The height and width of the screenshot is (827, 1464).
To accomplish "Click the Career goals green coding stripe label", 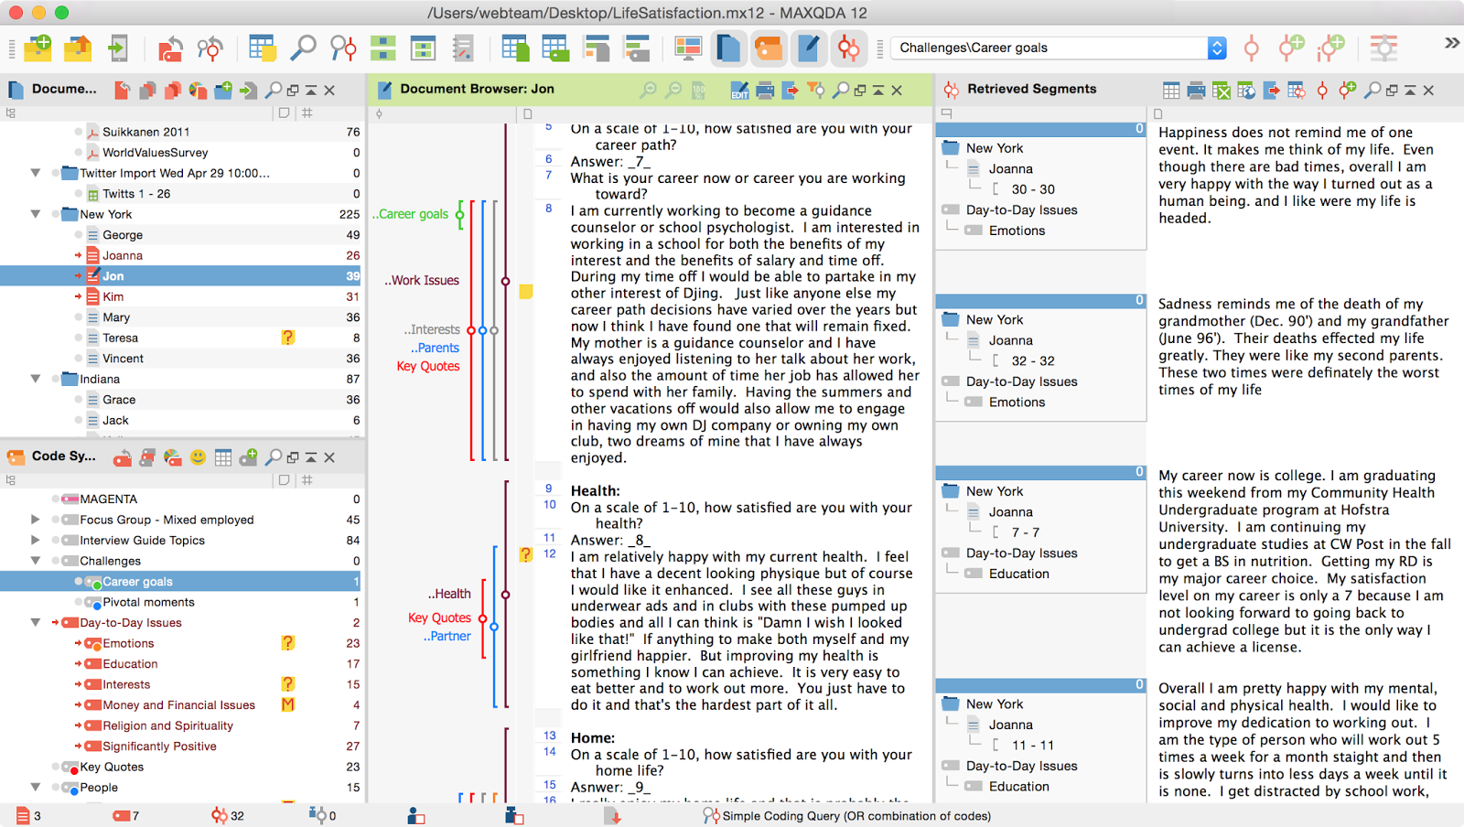I will [x=410, y=214].
